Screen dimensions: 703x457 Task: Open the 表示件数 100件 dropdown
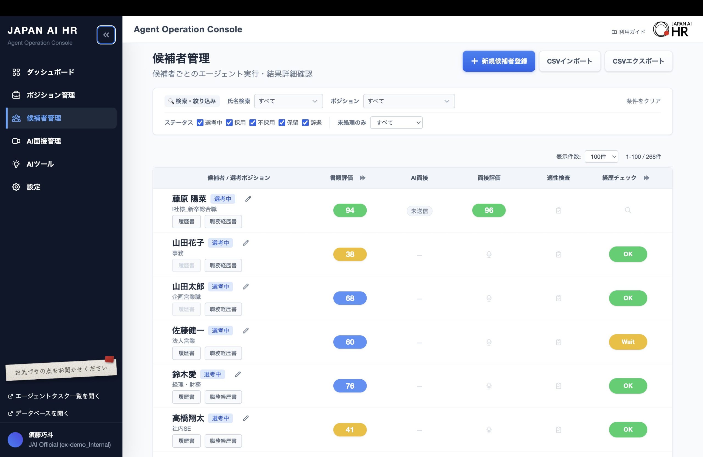601,156
